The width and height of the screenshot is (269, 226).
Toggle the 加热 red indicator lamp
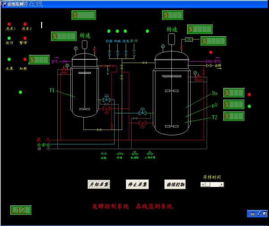(25, 59)
